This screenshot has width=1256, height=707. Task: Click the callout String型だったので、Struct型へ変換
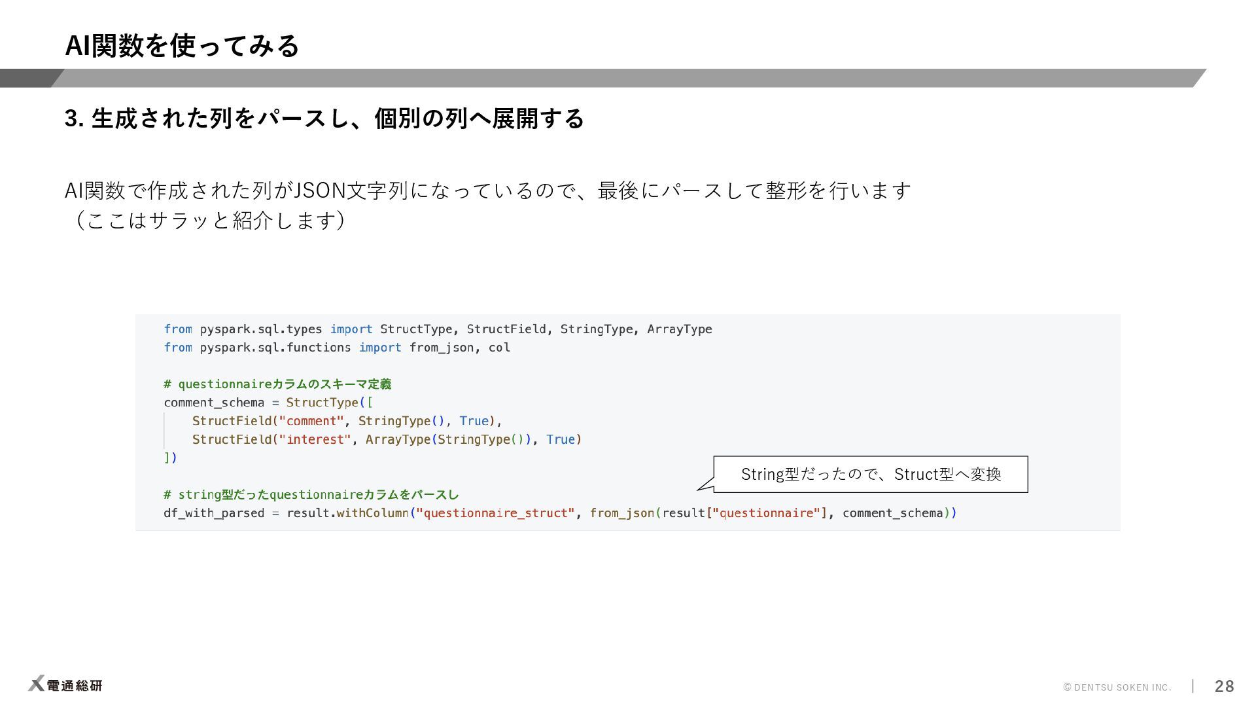871,474
